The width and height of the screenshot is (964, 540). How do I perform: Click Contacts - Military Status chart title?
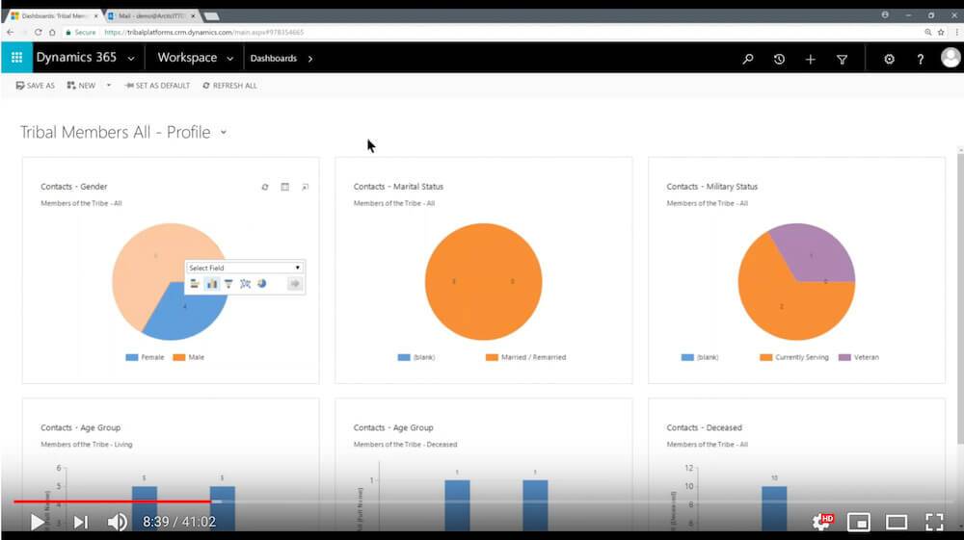click(x=712, y=187)
